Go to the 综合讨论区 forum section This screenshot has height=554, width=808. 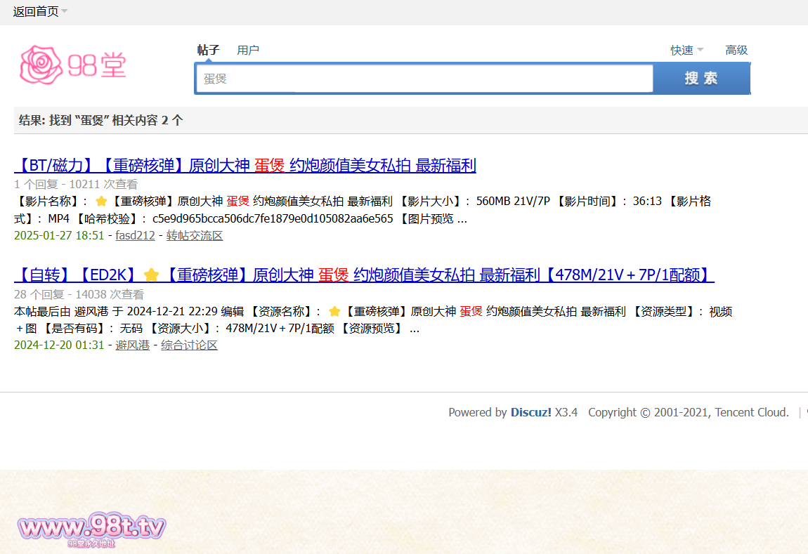[189, 345]
